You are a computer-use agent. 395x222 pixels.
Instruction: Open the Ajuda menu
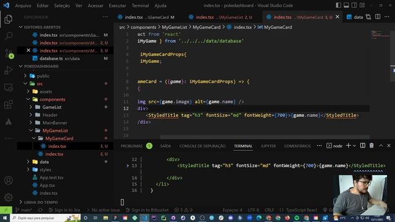tap(160, 6)
